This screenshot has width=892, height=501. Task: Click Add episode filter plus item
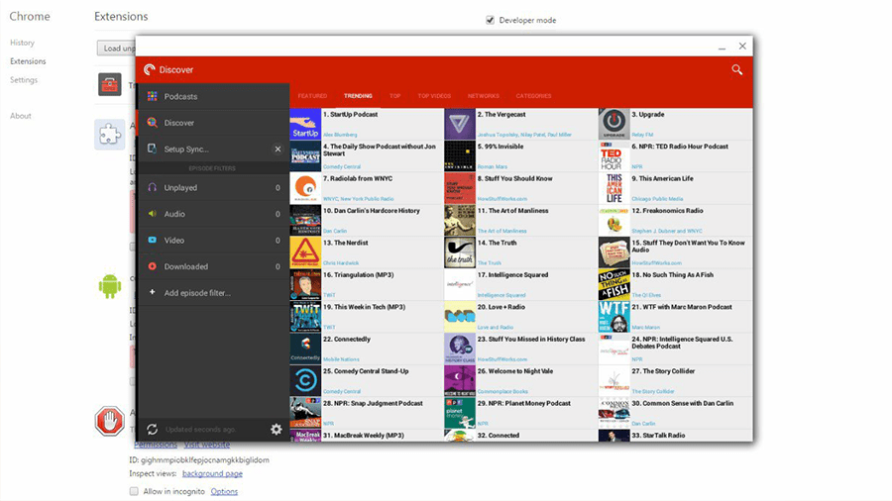click(x=213, y=293)
